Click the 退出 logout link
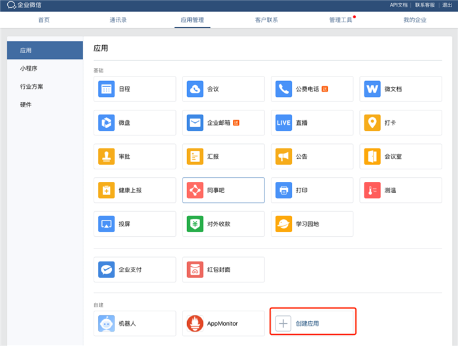 point(448,5)
